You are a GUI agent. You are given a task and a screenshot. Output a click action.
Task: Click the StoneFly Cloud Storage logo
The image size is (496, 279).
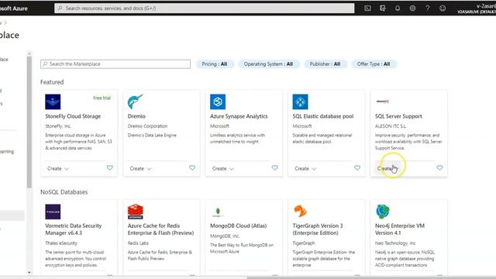coord(53,102)
